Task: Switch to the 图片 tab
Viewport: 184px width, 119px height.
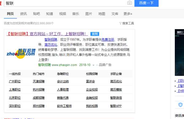Action: (89, 14)
